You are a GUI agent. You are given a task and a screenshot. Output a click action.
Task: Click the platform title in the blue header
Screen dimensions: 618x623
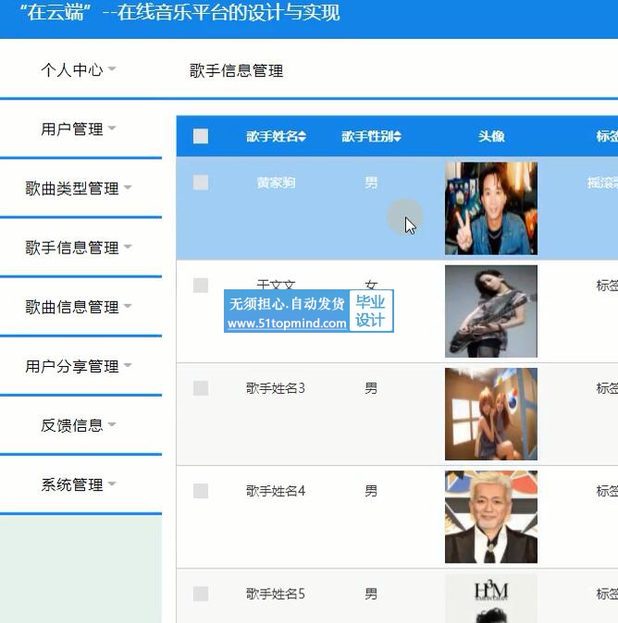click(x=180, y=13)
